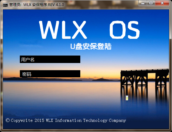Click the Information Technology Company footer words

[x=91, y=120]
